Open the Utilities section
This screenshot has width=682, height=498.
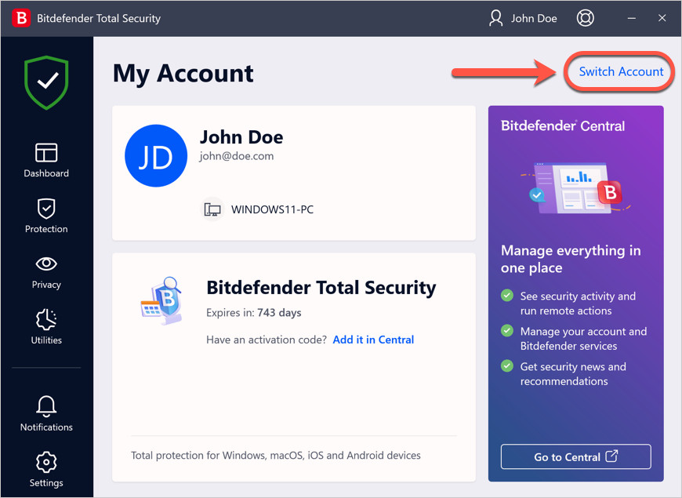(x=45, y=326)
